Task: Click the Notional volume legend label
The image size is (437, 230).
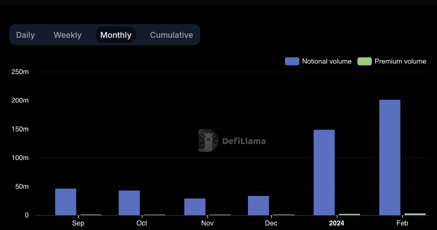Action: pos(326,61)
